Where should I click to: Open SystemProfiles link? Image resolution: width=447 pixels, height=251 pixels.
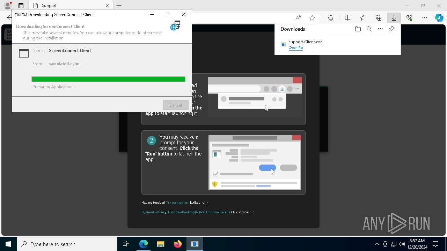coord(153,212)
